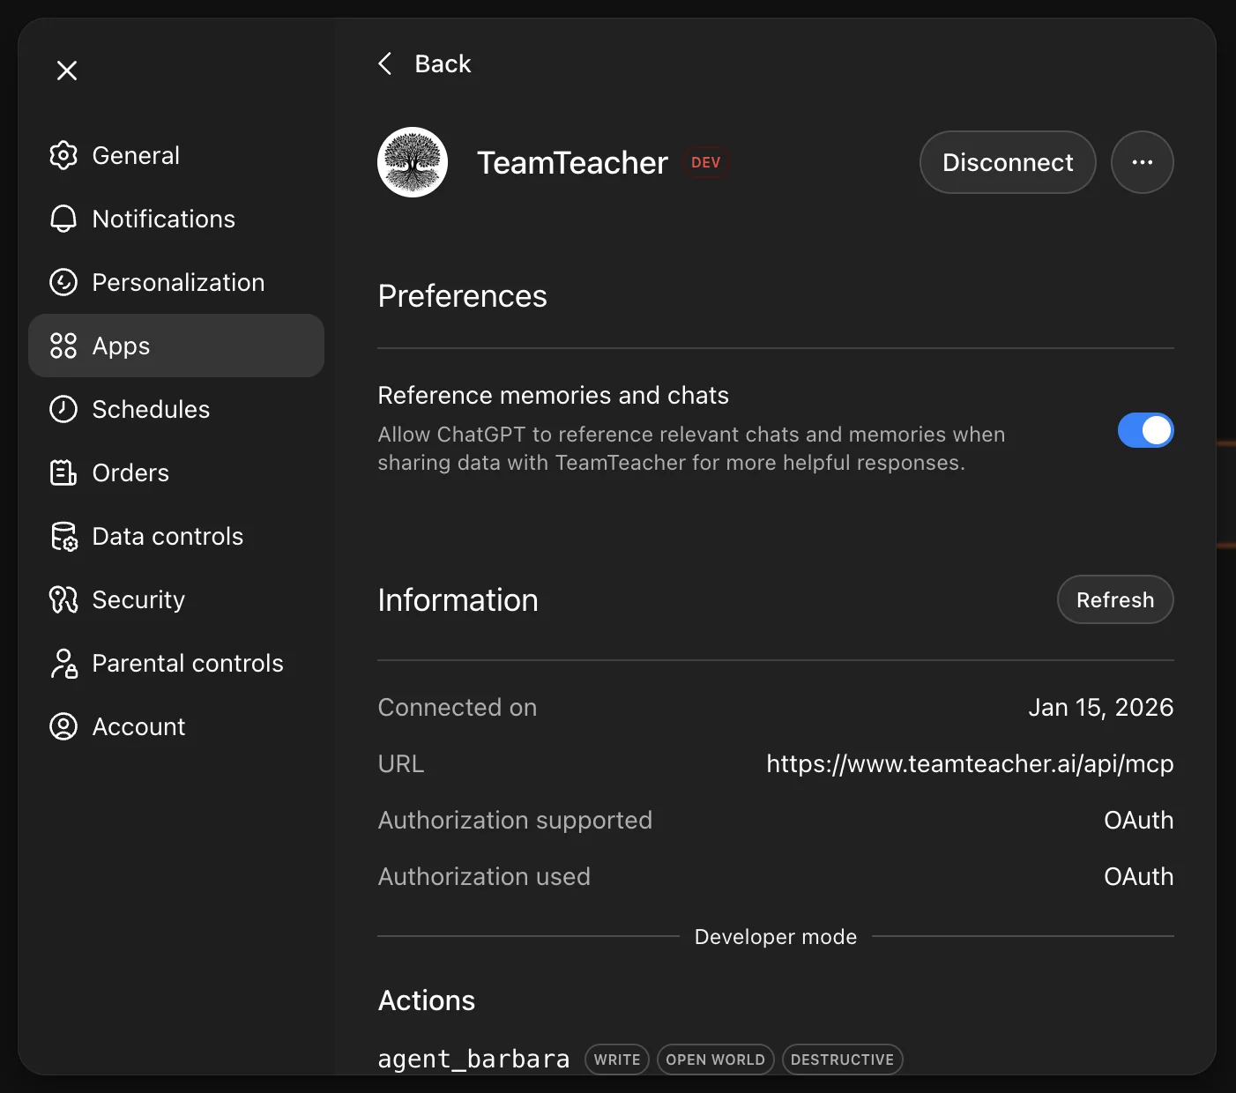Screen dimensions: 1236x1093
Task: Select the Account profile icon
Action: [x=63, y=726]
